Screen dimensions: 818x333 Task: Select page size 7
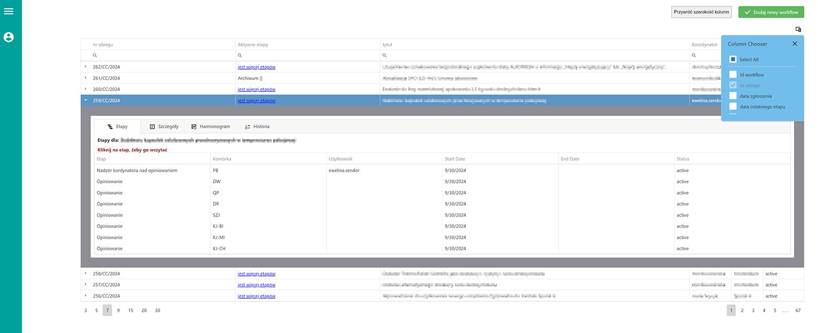pos(107,310)
